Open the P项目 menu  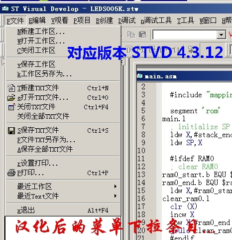[x=82, y=20]
